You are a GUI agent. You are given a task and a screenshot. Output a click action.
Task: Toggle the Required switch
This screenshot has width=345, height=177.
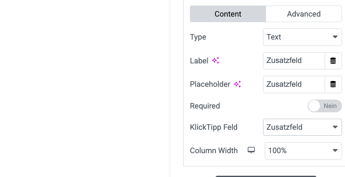click(325, 106)
